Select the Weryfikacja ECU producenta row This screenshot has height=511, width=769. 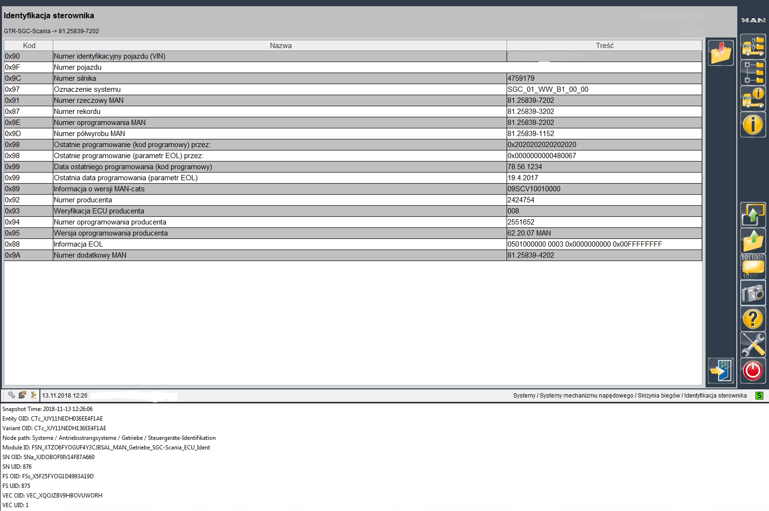(353, 211)
